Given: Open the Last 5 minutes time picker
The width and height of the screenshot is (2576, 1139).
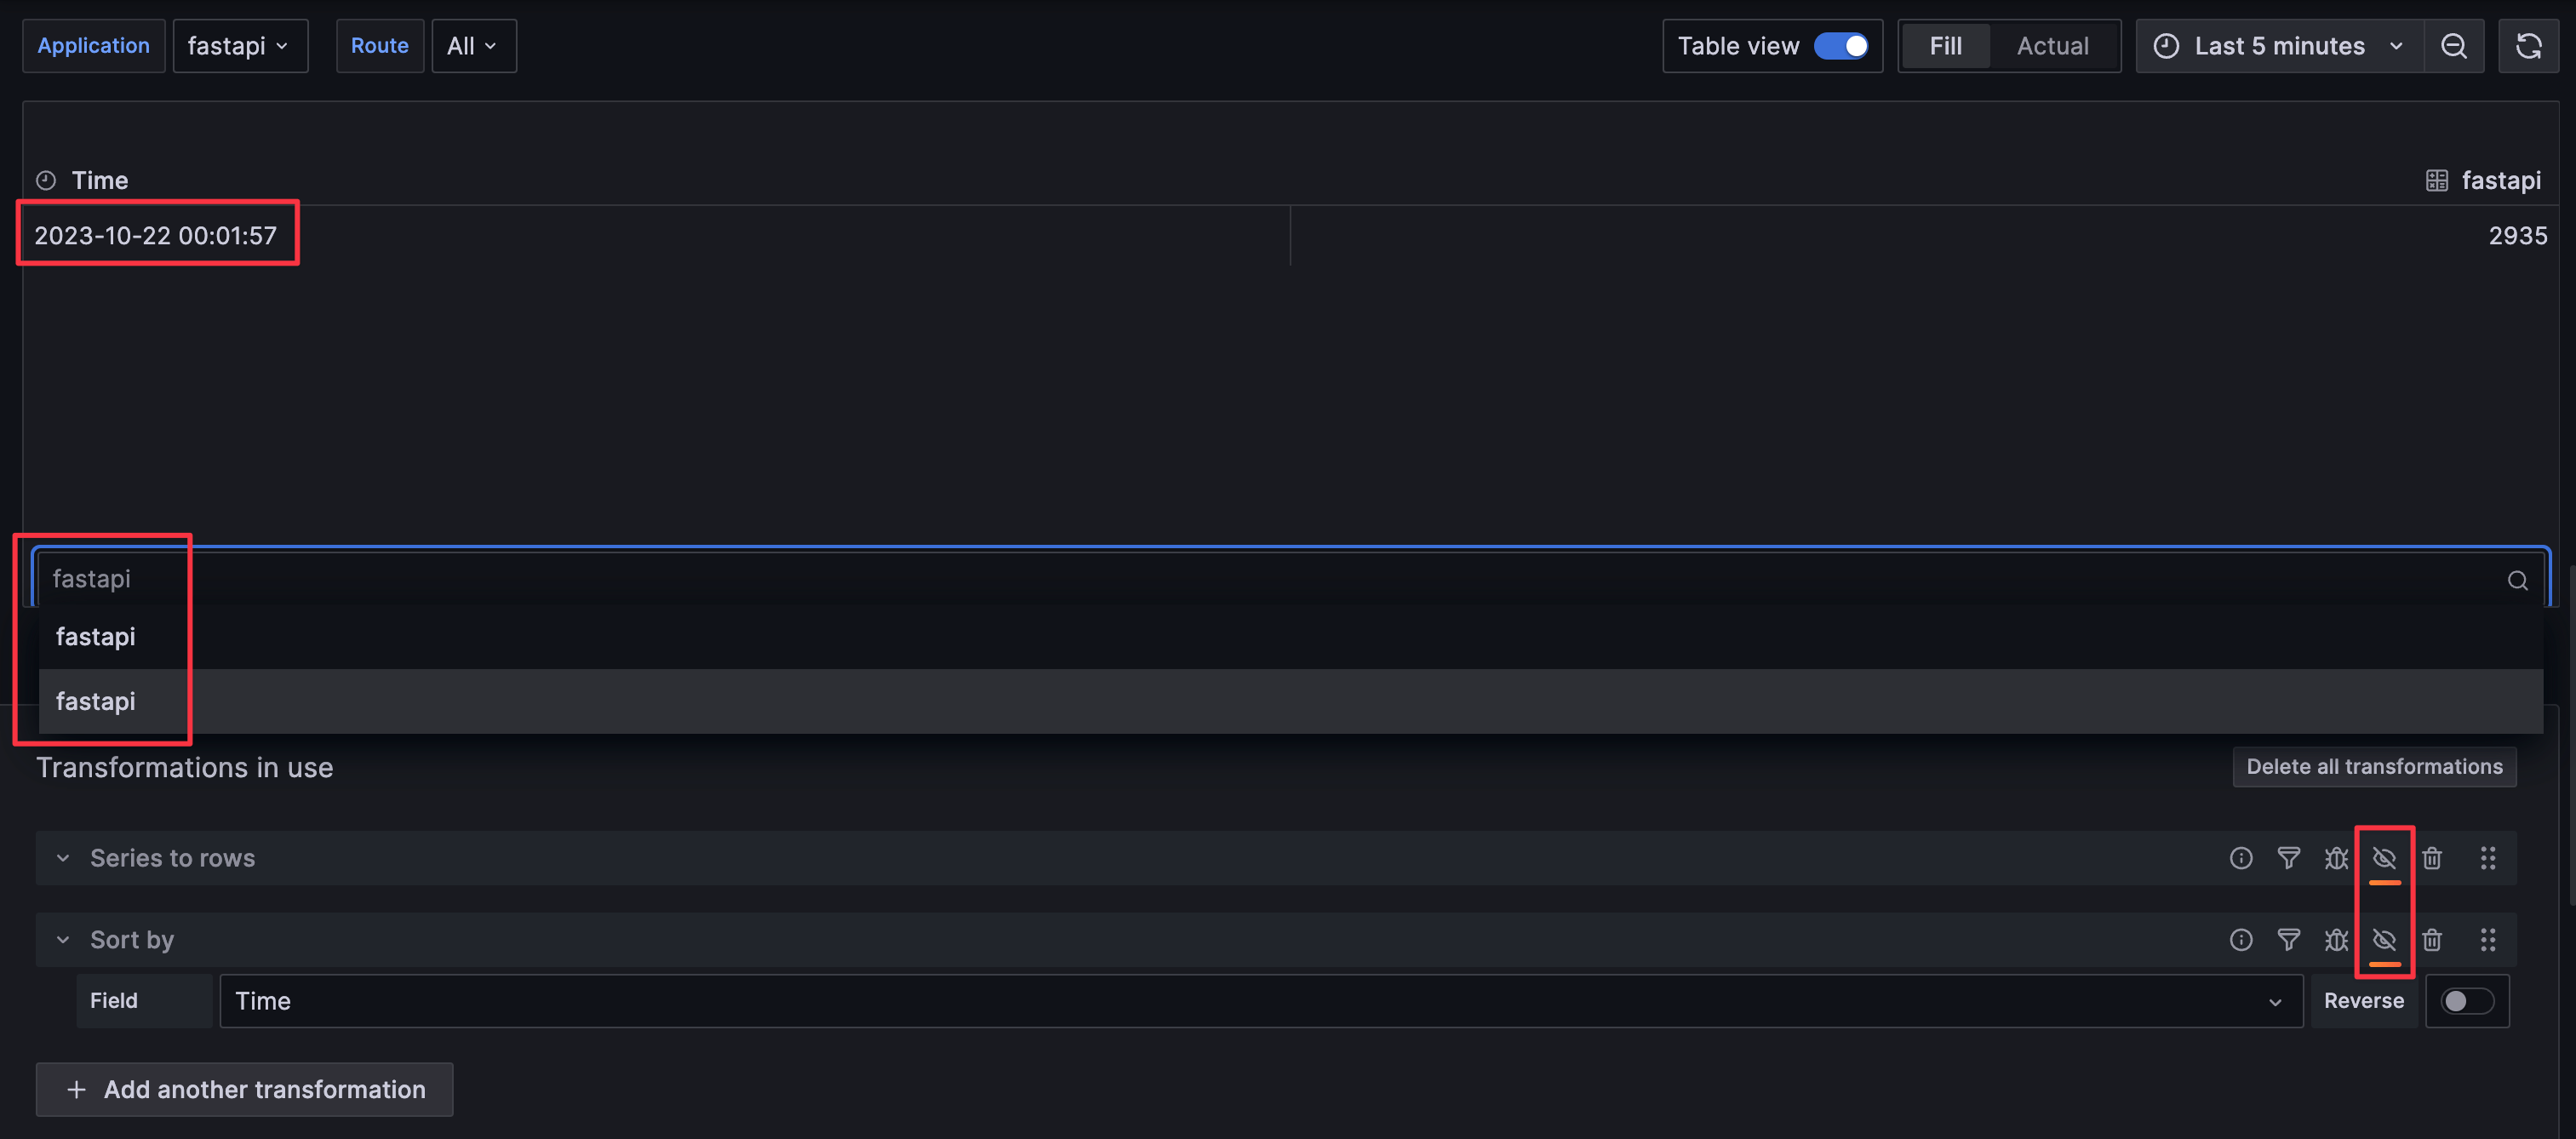Looking at the screenshot, I should pos(2279,46).
